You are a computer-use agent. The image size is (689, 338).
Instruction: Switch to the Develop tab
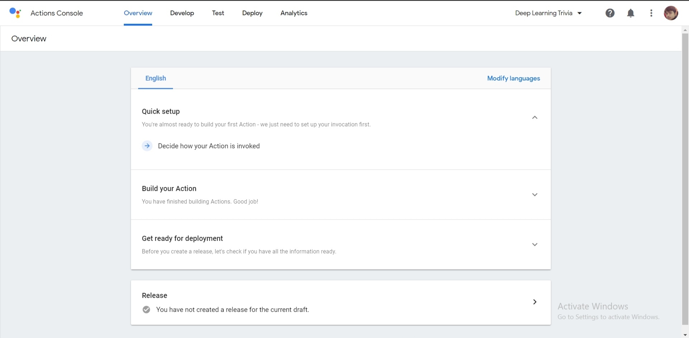182,13
